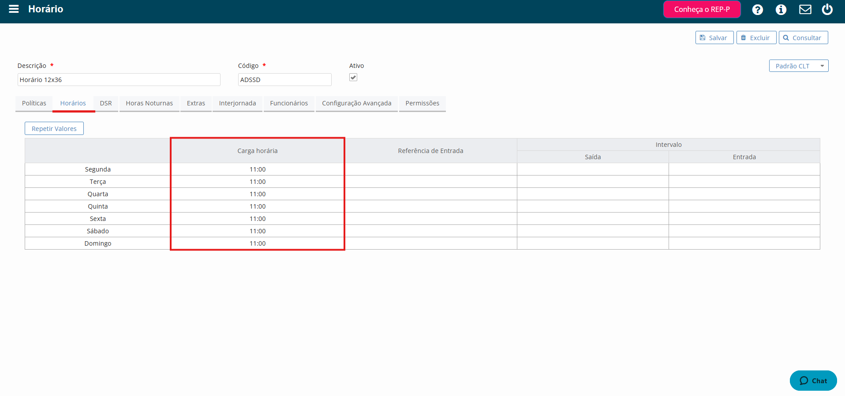This screenshot has height=396, width=845.
Task: Click the Carga horária column header
Action: coord(258,151)
